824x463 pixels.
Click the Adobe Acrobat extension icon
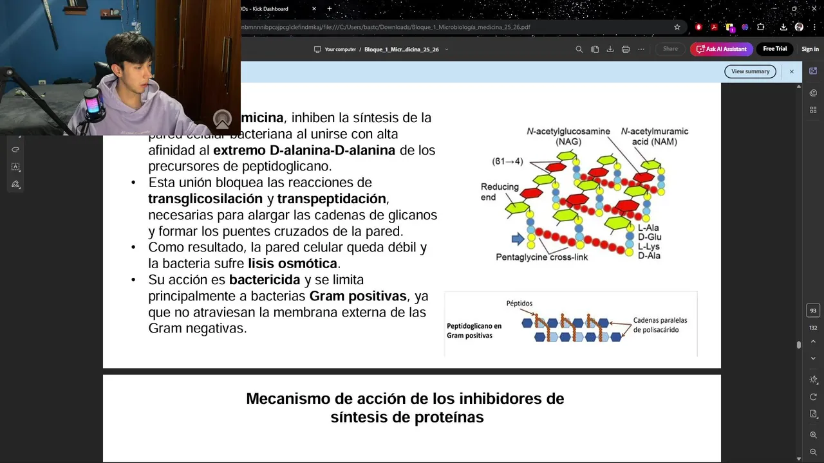714,27
